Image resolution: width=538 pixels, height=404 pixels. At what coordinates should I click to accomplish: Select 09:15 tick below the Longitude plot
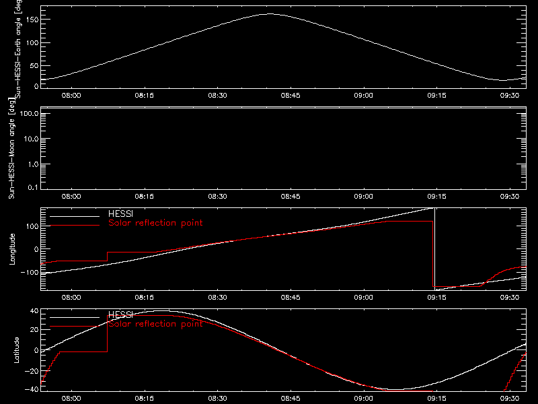tap(436, 298)
